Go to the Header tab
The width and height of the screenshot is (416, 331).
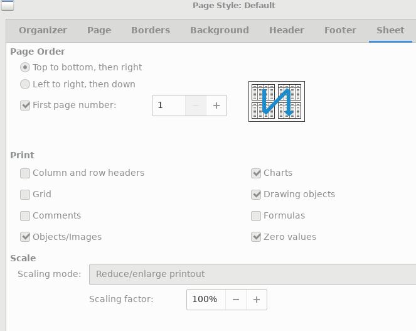(286, 30)
